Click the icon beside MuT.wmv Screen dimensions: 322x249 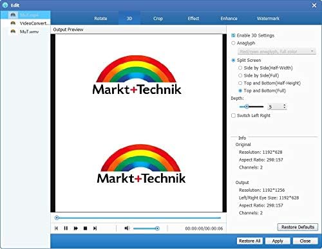13,32
